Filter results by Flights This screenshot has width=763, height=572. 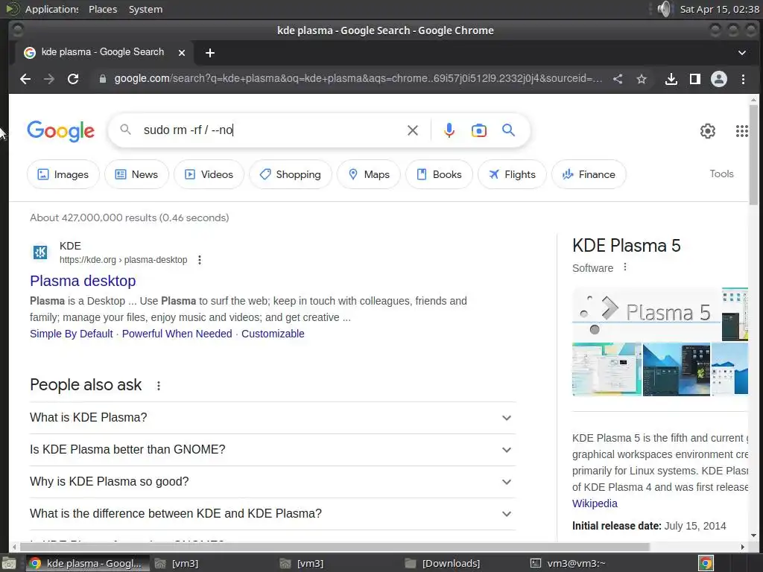click(512, 174)
